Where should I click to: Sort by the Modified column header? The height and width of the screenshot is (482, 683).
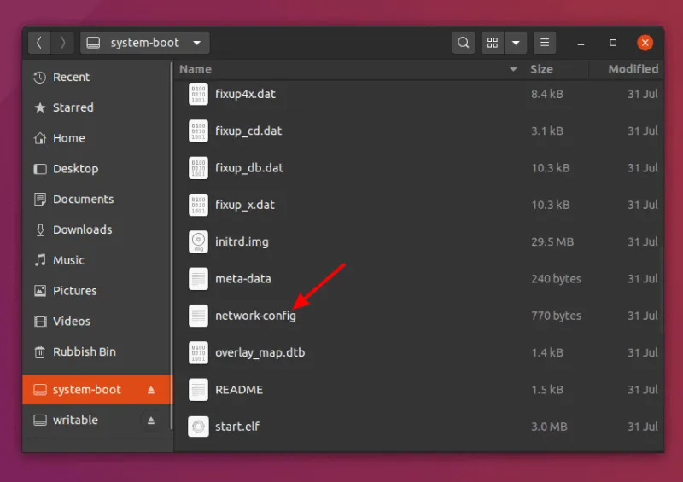[633, 69]
